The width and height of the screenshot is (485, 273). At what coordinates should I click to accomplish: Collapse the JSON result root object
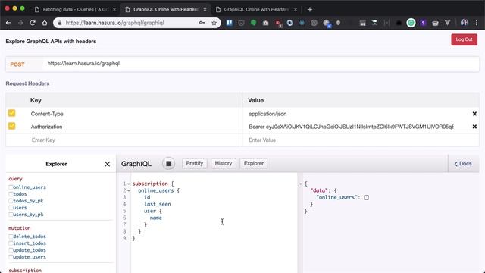click(300, 184)
